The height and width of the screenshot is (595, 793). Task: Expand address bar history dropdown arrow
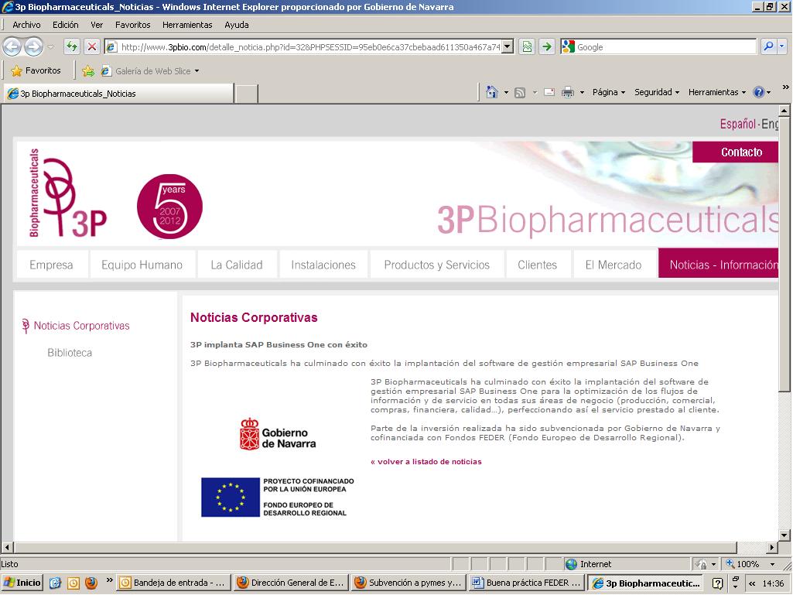508,47
